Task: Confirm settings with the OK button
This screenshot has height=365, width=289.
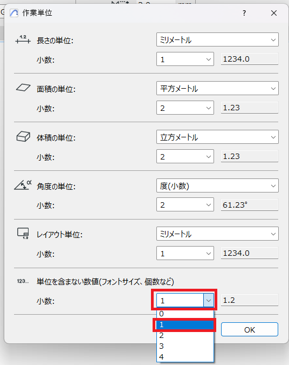Action: click(250, 329)
